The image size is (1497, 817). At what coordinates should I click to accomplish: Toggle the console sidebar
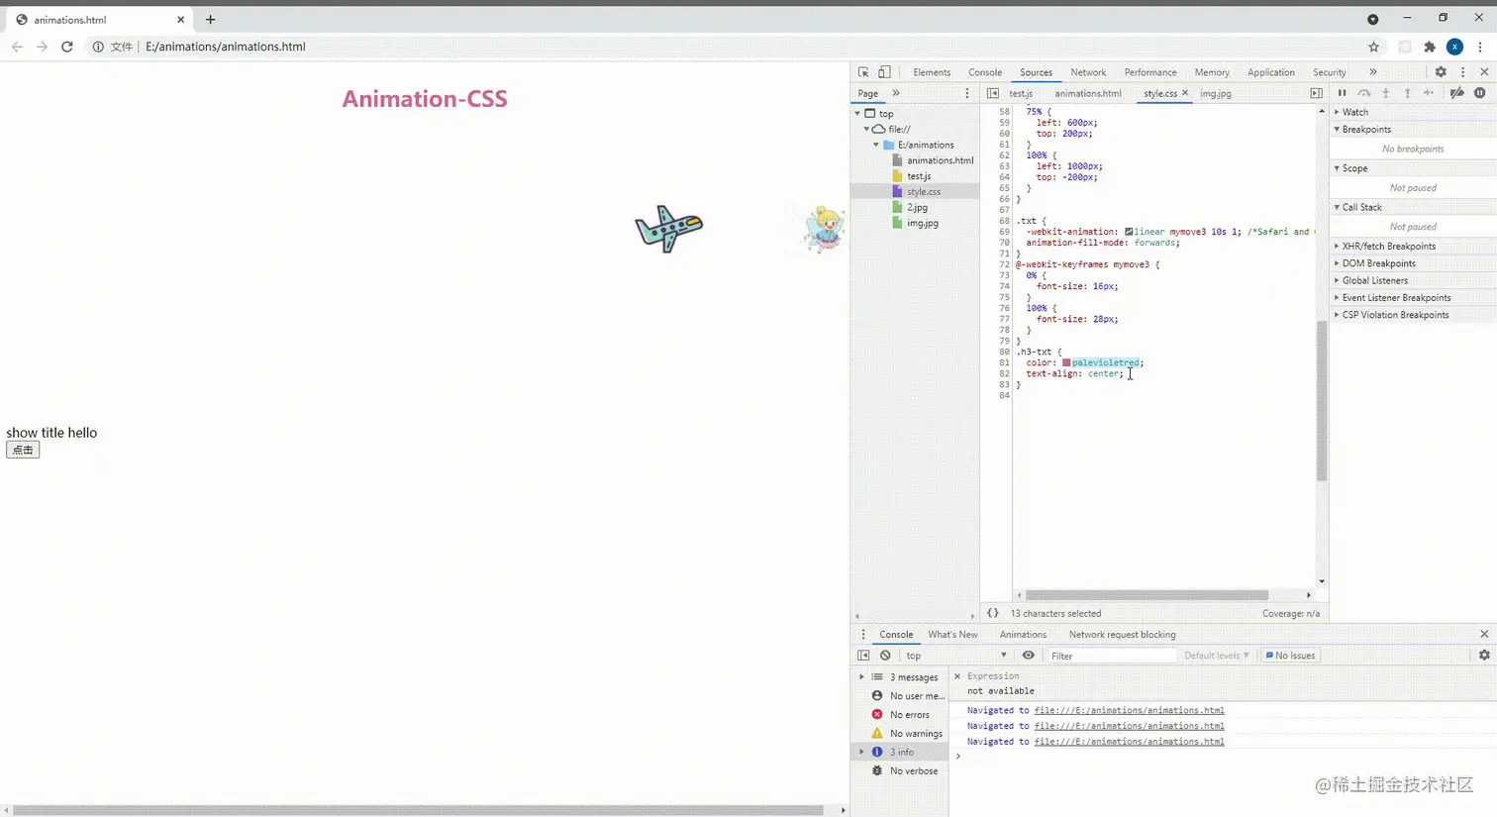coord(863,656)
